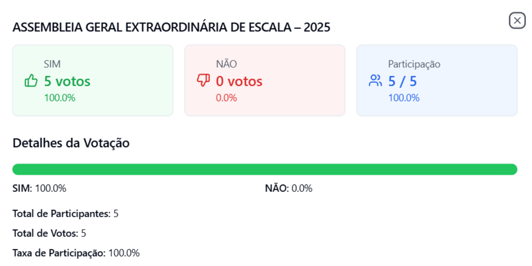Click the assembly title ASSEMBLEIA GERAL EXTRAORDINÁRIA
The width and height of the screenshot is (532, 266).
click(172, 27)
